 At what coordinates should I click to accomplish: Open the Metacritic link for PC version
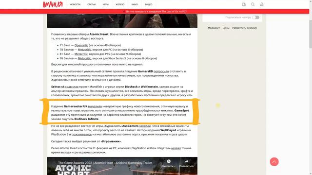(84, 50)
